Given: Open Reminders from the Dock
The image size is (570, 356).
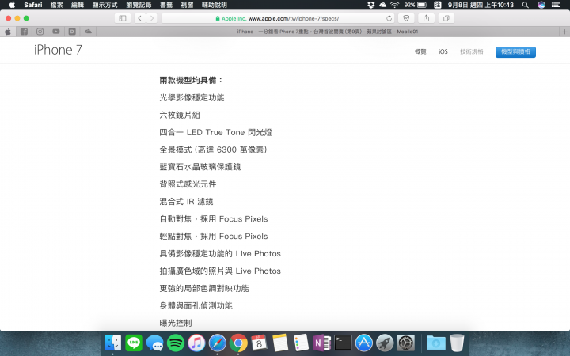Looking at the screenshot, I should pos(301,343).
